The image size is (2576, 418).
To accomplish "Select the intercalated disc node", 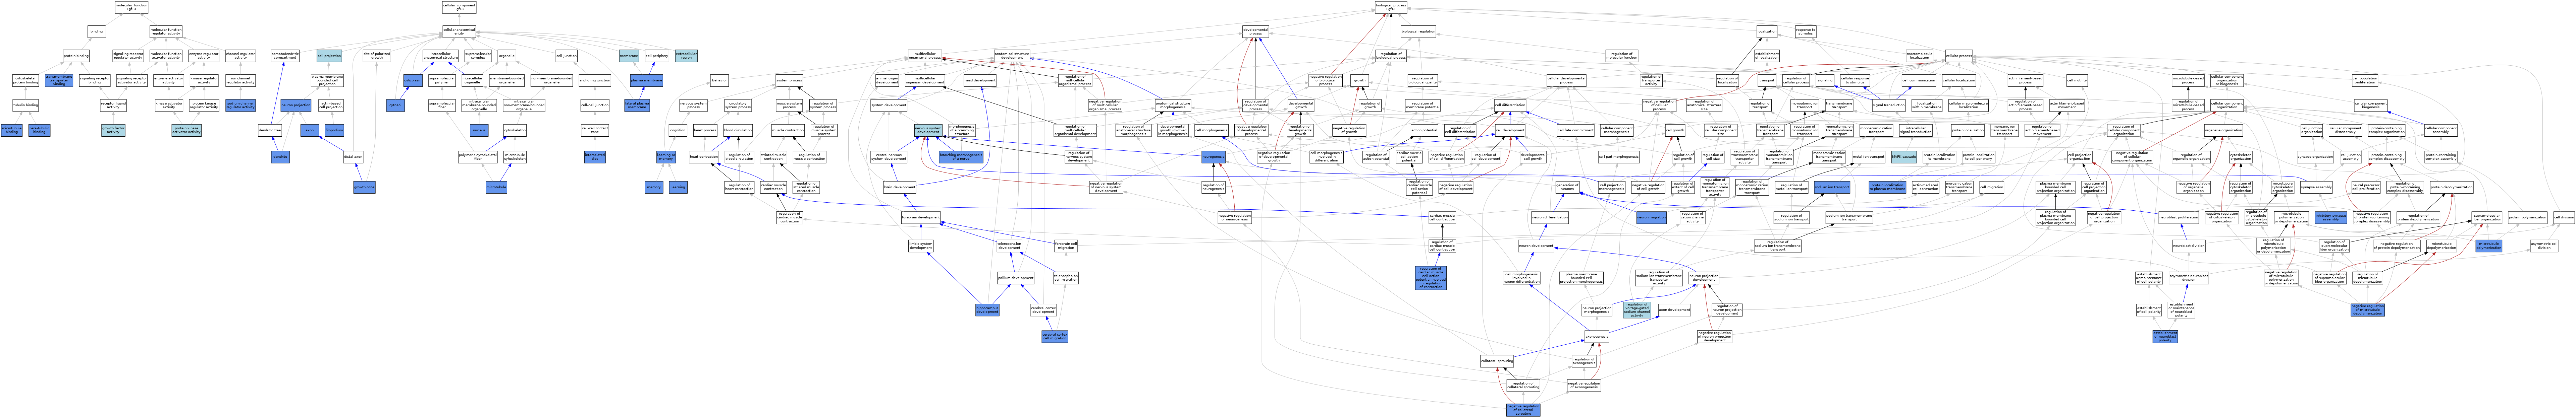I will (x=595, y=157).
